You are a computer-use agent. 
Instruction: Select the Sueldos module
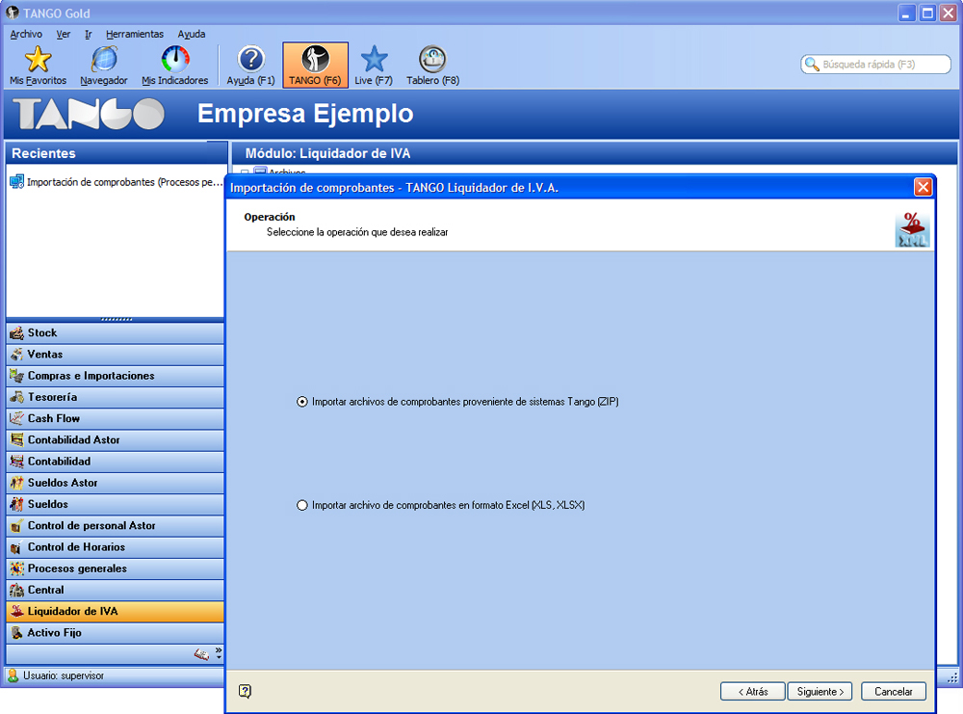pos(115,505)
